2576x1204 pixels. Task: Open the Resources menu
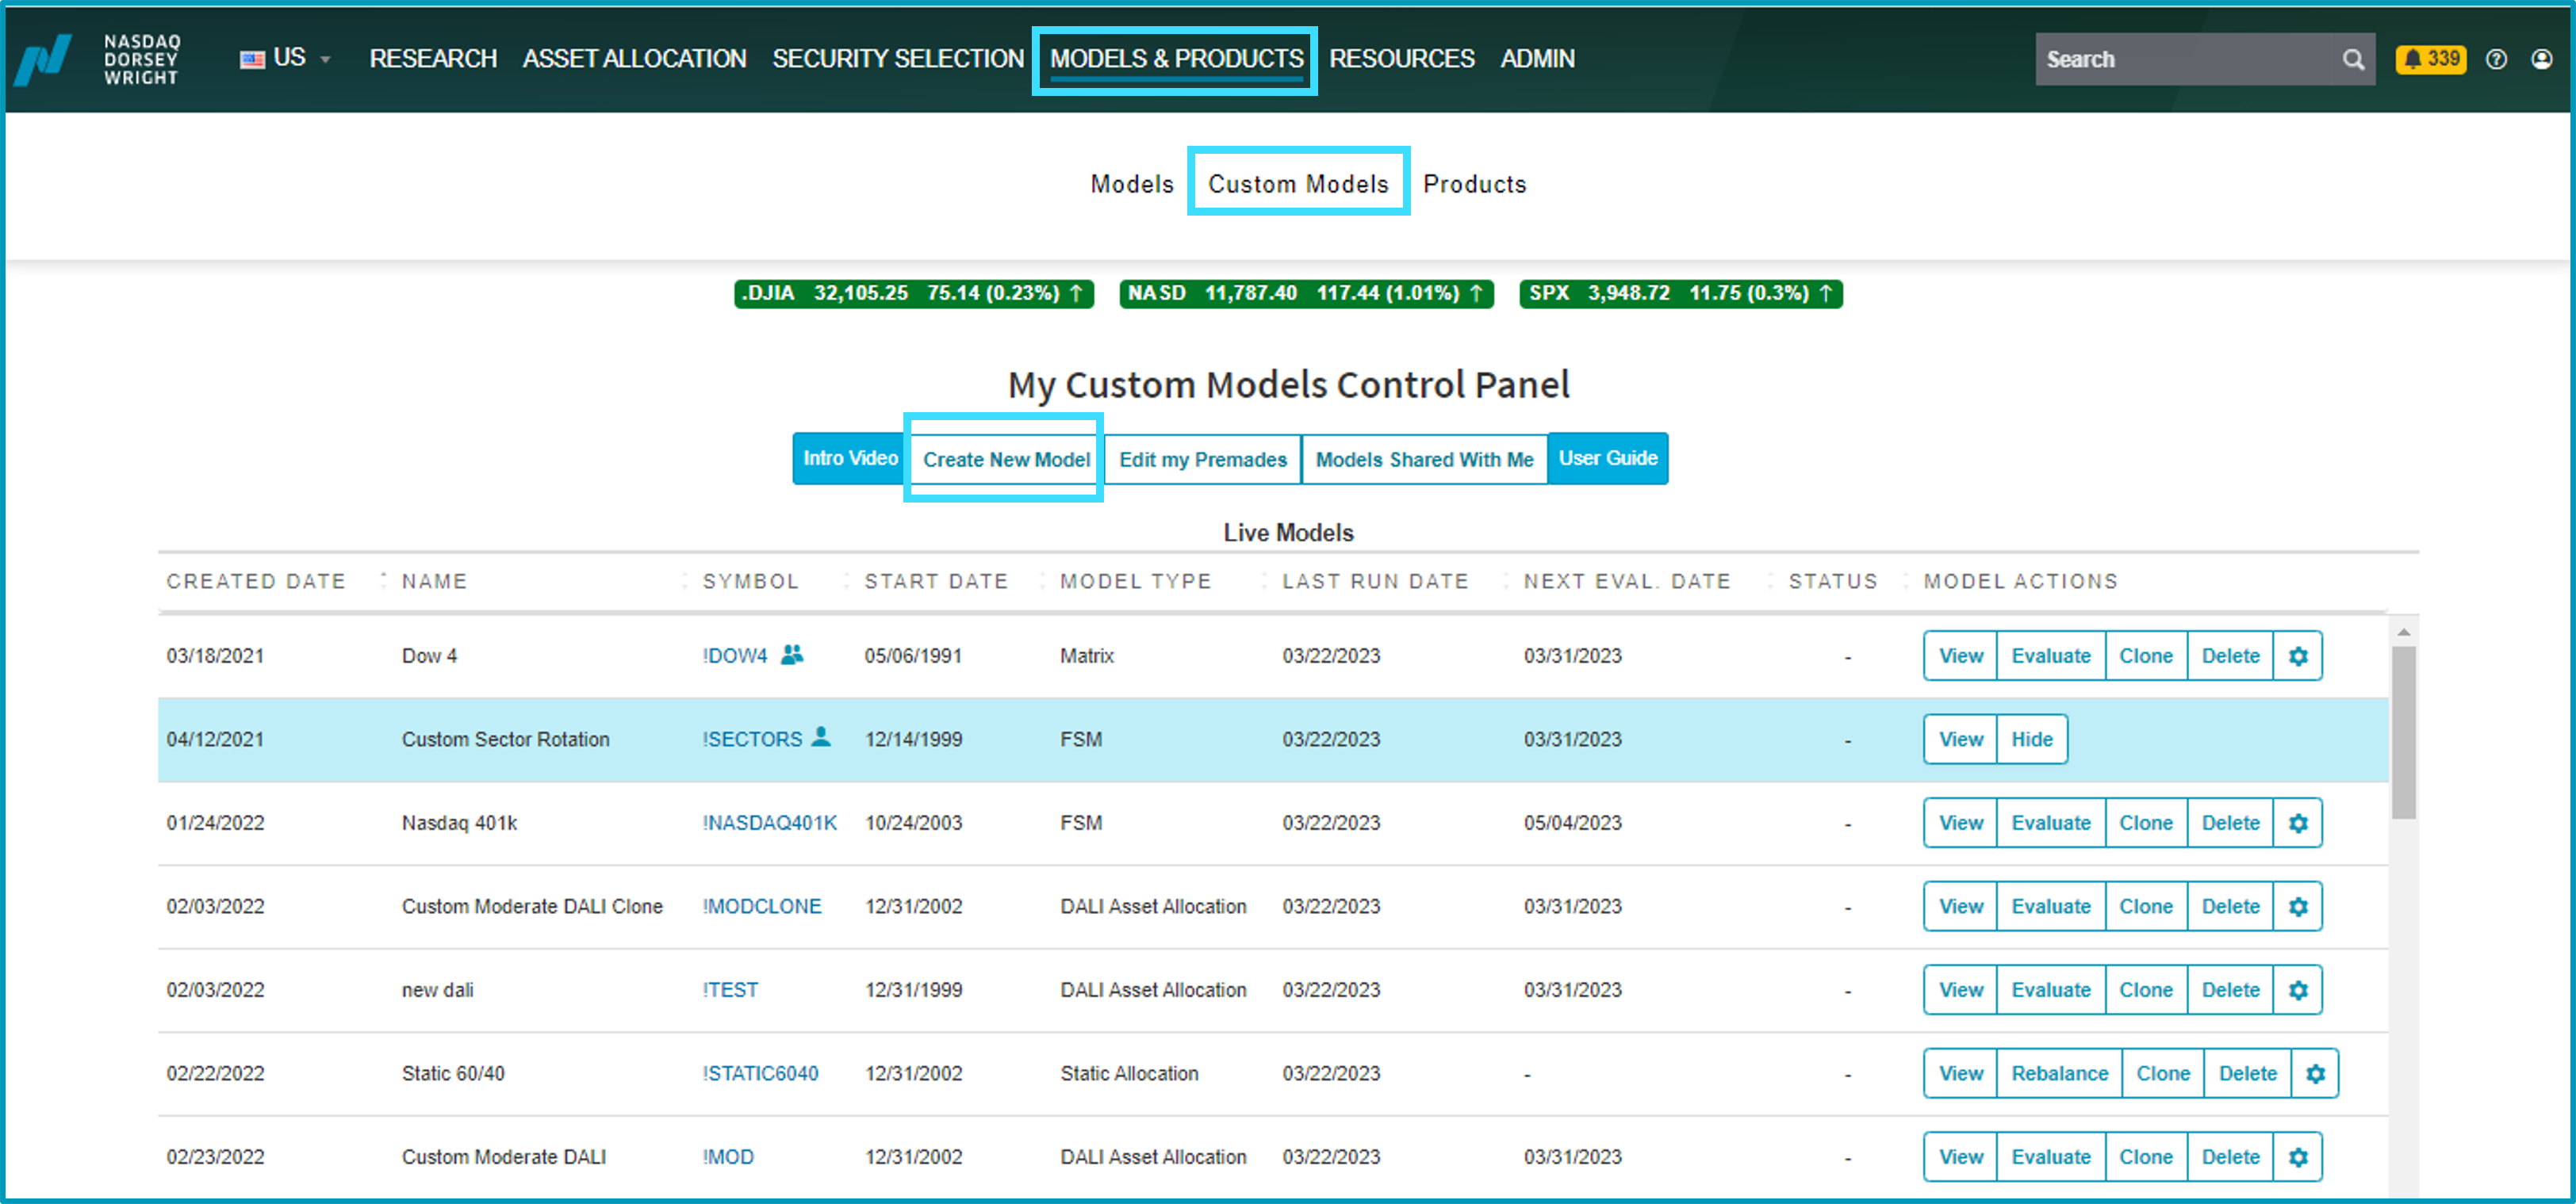pyautogui.click(x=1402, y=59)
